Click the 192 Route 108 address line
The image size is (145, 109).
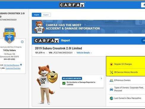(10, 54)
